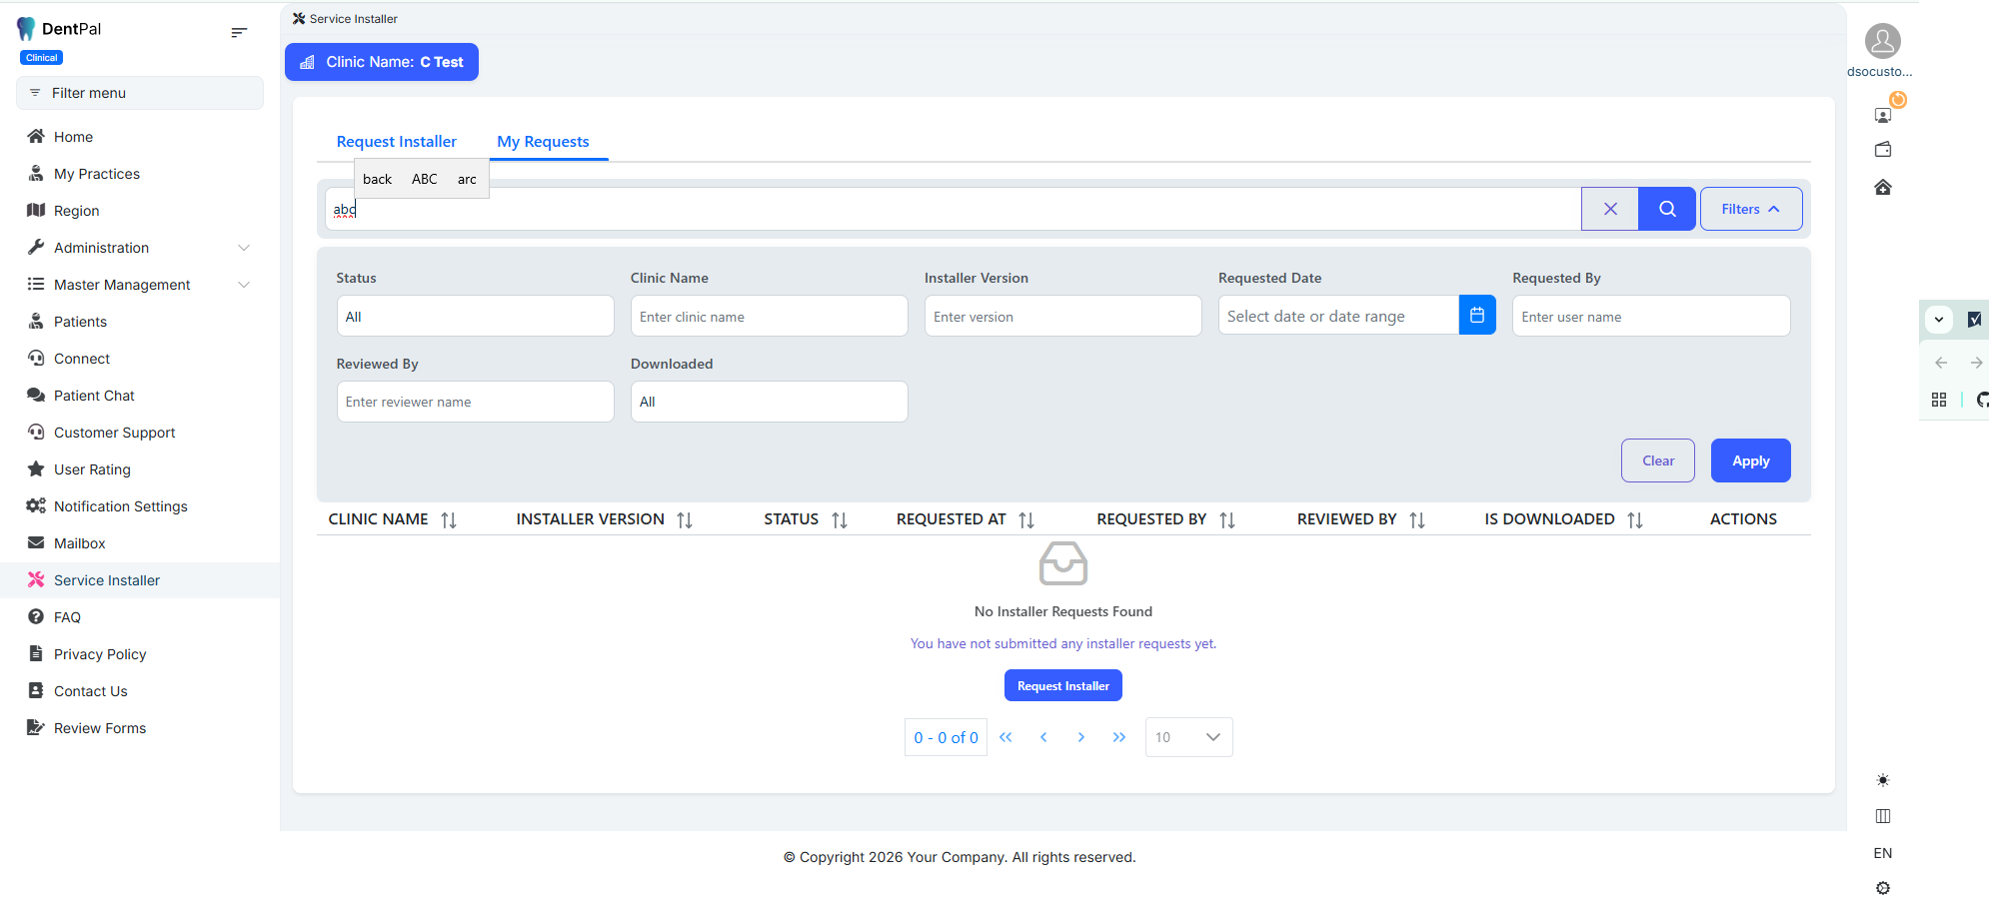1989x913 pixels.
Task: Sort table by Clinic Name column
Action: [449, 520]
